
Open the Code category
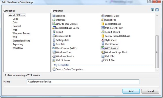[x=15, y=19]
